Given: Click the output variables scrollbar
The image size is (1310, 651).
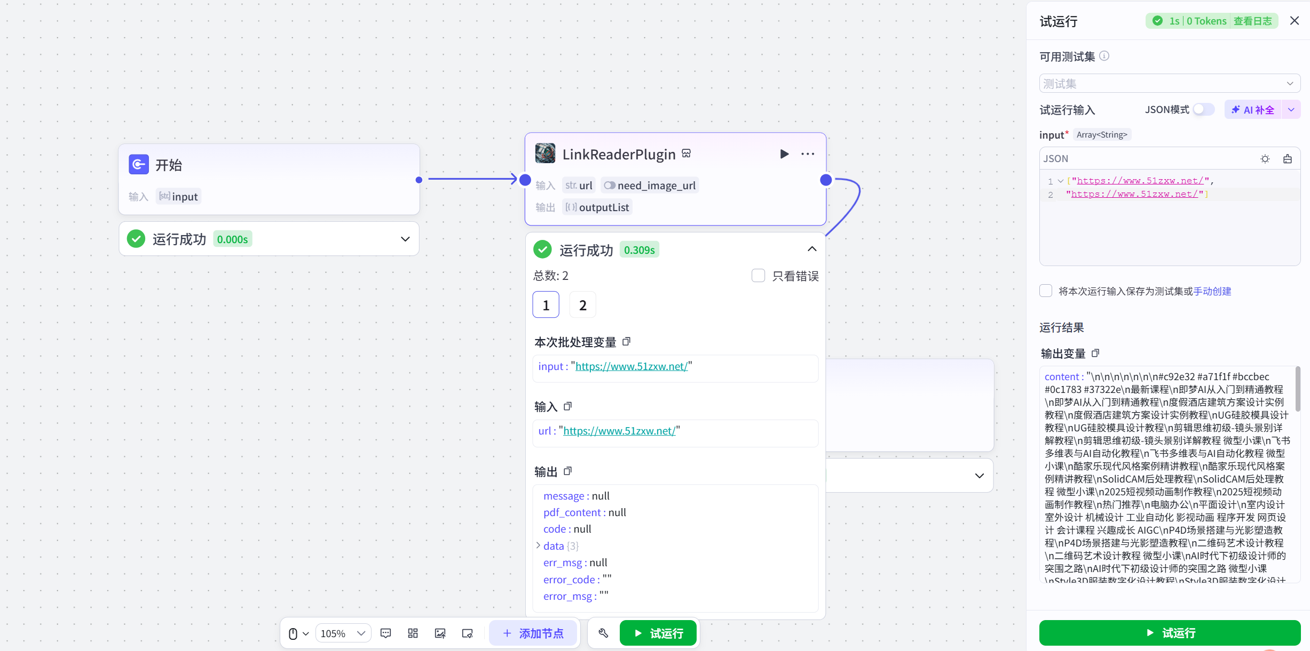Looking at the screenshot, I should pos(1297,389).
